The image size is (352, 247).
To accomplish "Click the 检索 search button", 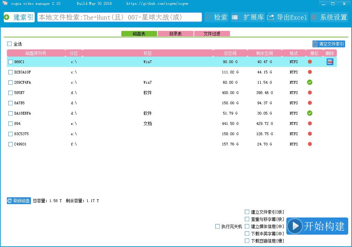I will click(x=217, y=17).
